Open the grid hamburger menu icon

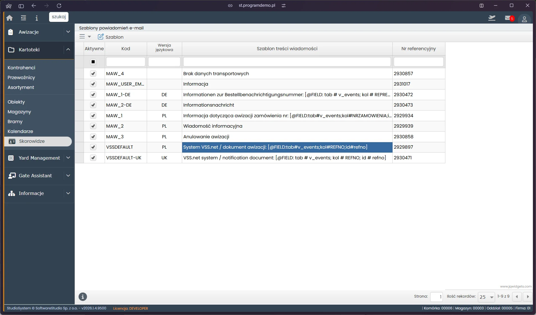[x=82, y=36]
